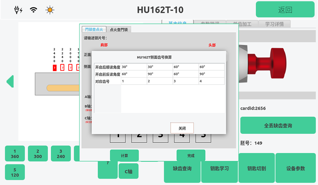Open the 学习详情 tab

(x=274, y=24)
